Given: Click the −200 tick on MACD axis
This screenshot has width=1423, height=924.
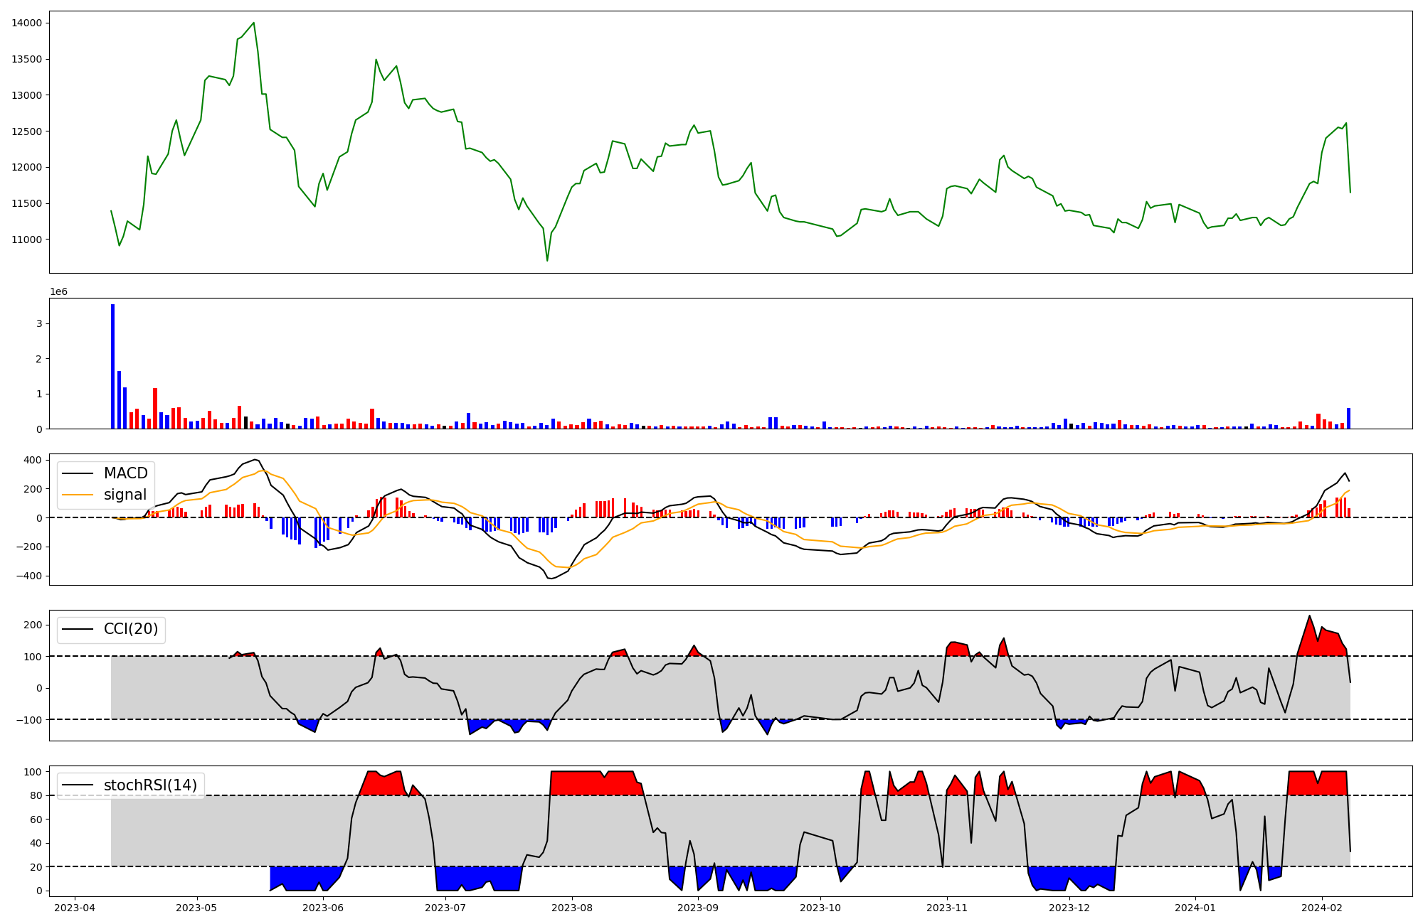Looking at the screenshot, I should pyautogui.click(x=29, y=547).
